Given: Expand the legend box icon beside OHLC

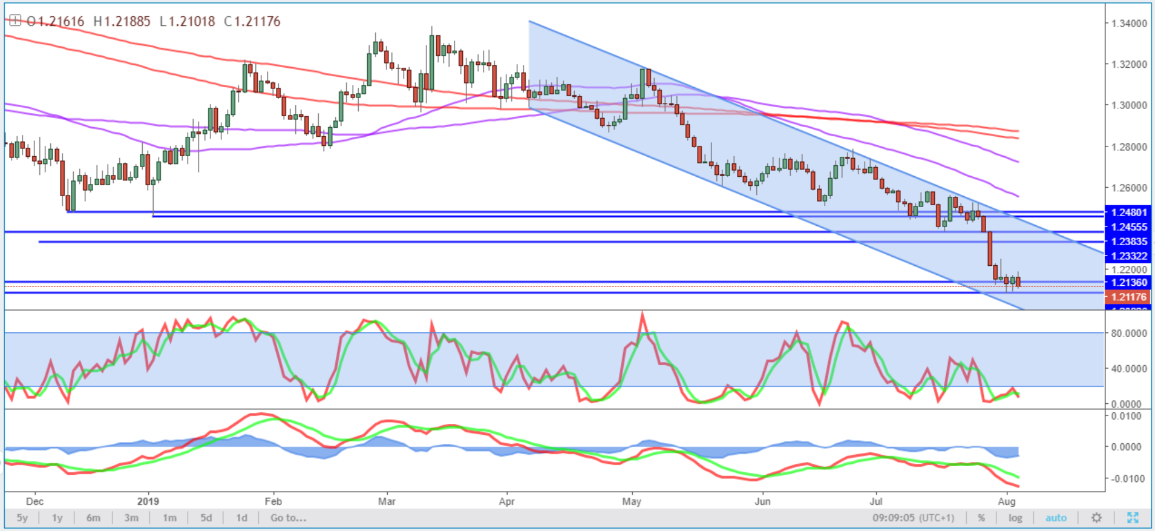Looking at the screenshot, I should click(x=15, y=21).
